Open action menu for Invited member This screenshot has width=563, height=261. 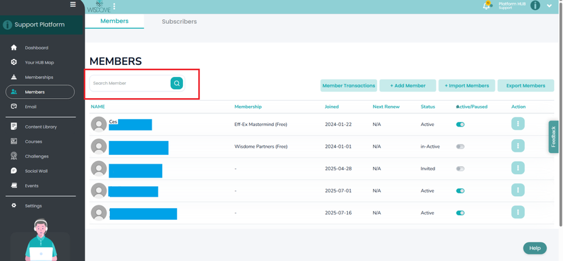pos(518,168)
